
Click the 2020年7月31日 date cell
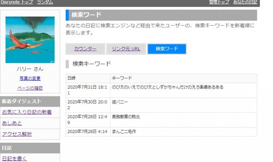click(88, 90)
